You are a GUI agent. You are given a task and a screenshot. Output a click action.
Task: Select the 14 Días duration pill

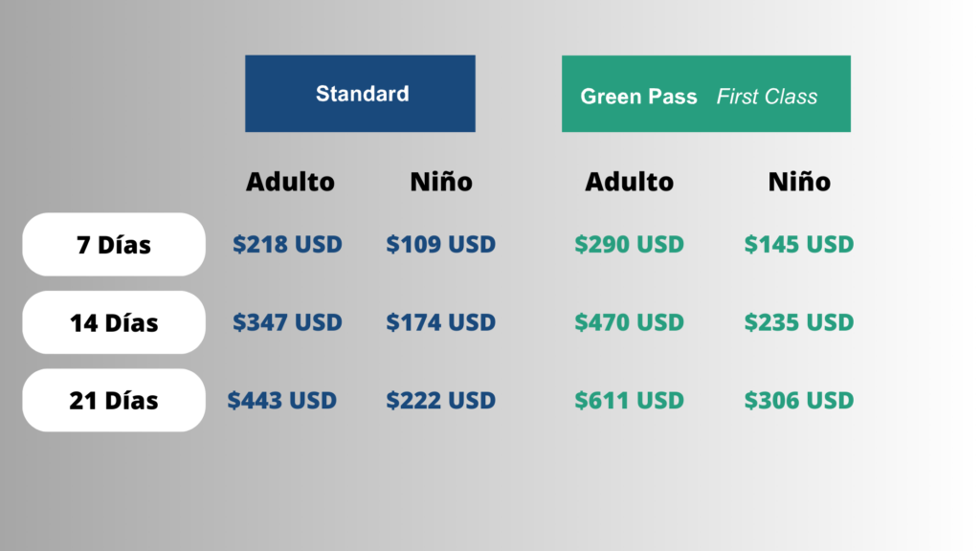click(114, 322)
